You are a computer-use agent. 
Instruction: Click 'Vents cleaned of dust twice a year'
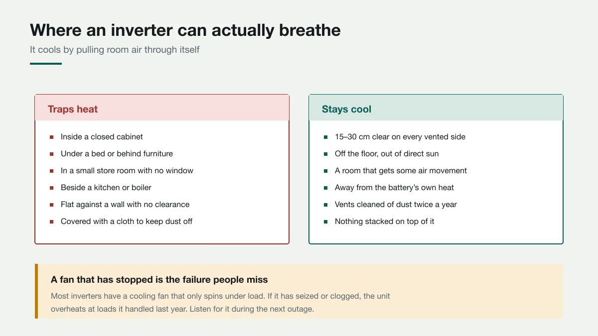pyautogui.click(x=396, y=205)
